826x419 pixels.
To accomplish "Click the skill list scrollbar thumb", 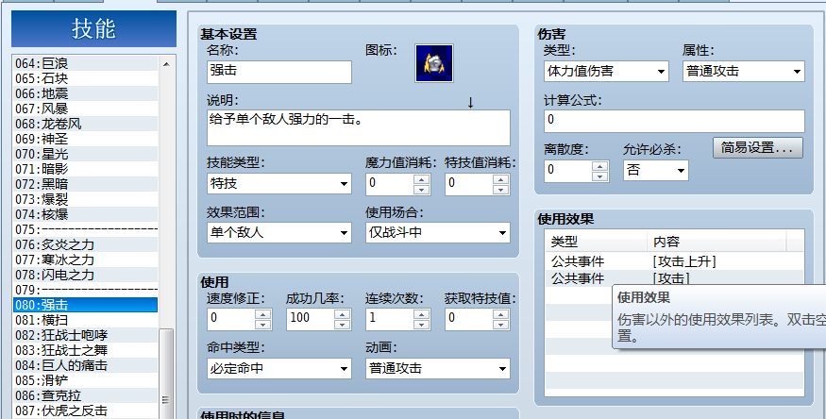I will 166,374.
